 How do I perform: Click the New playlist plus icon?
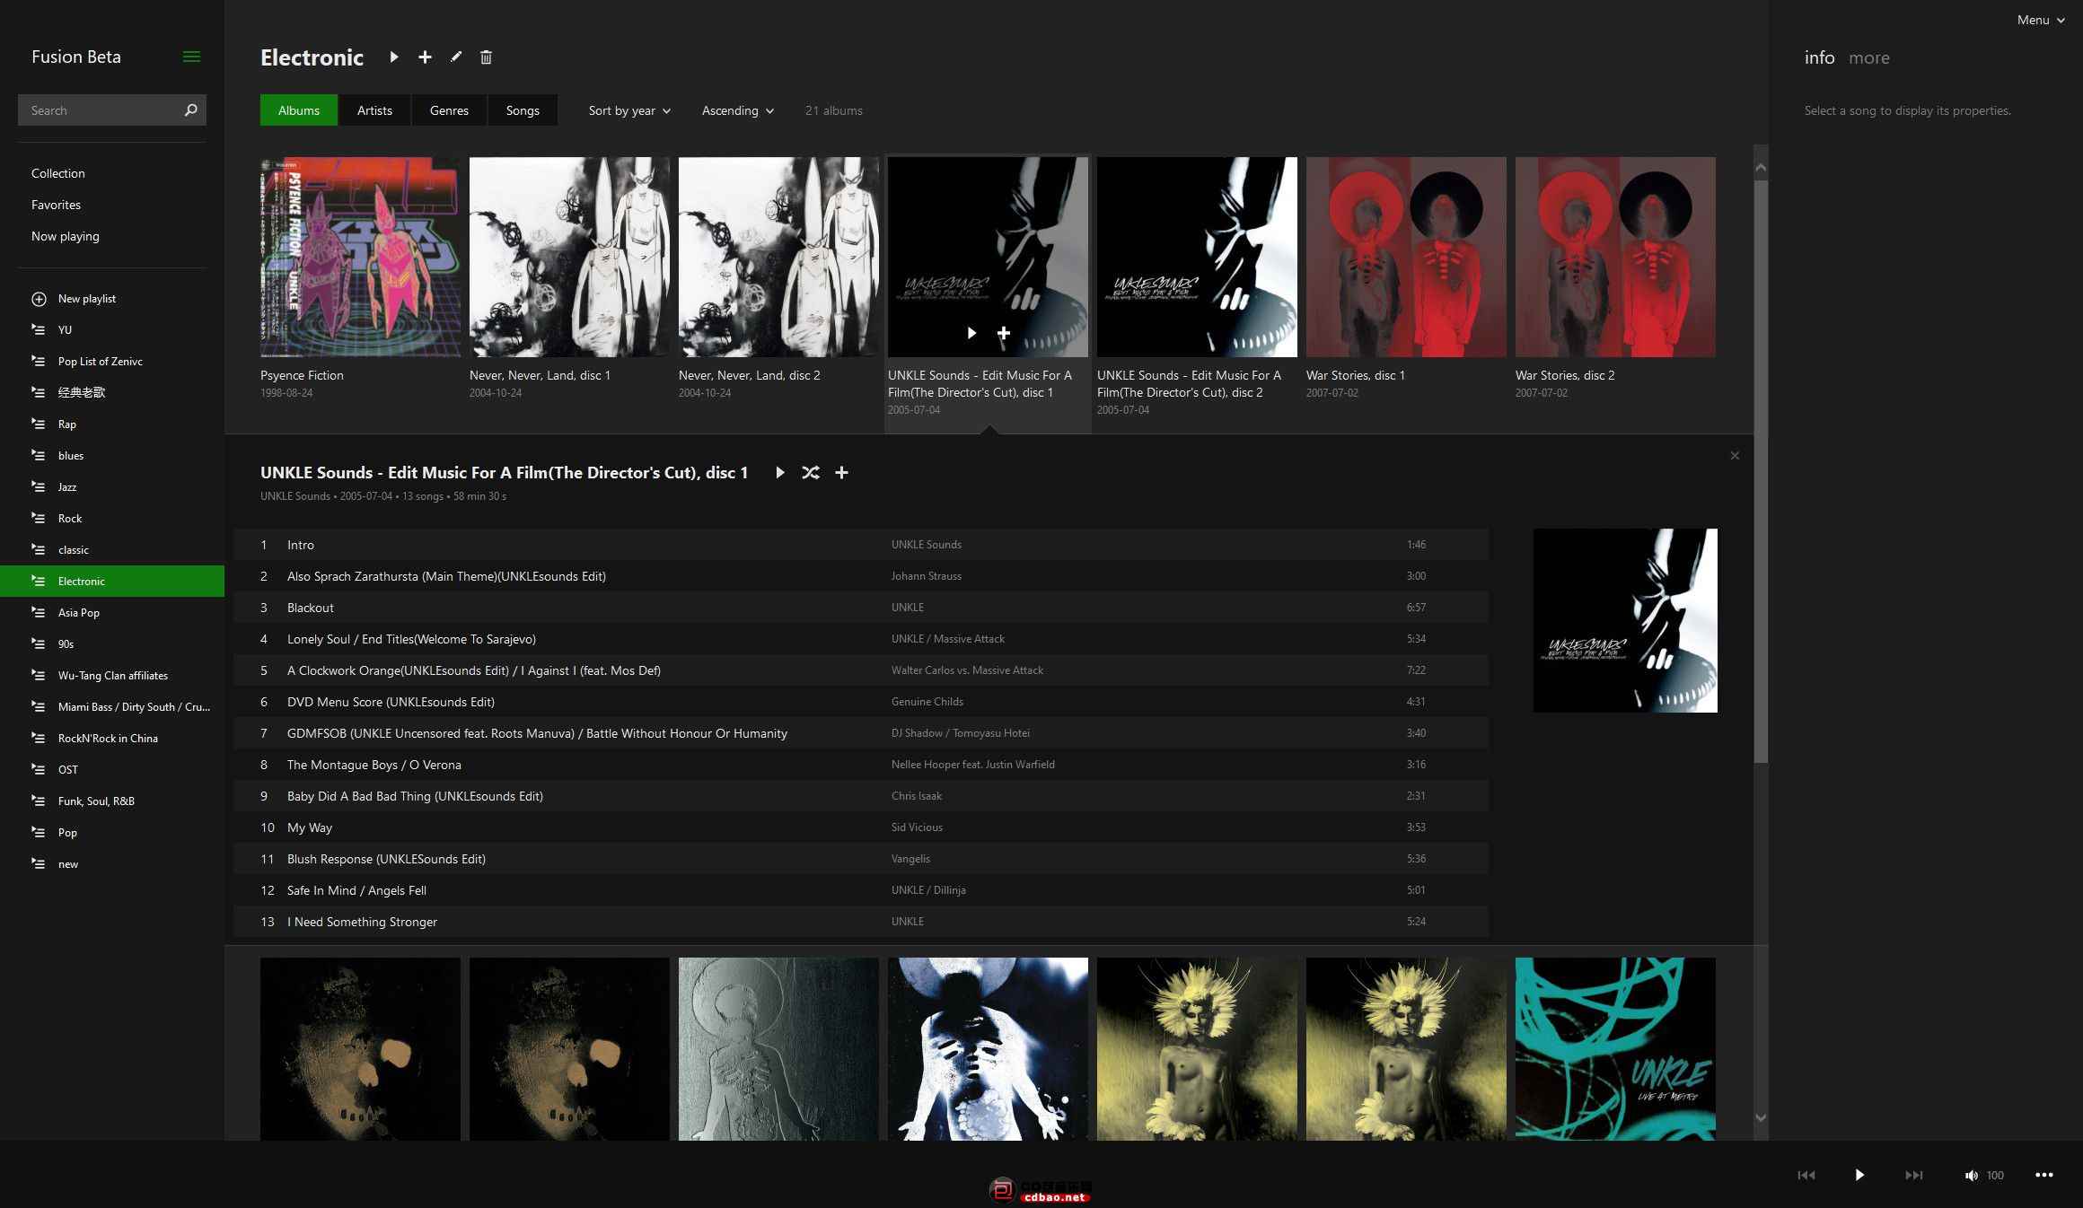[39, 299]
